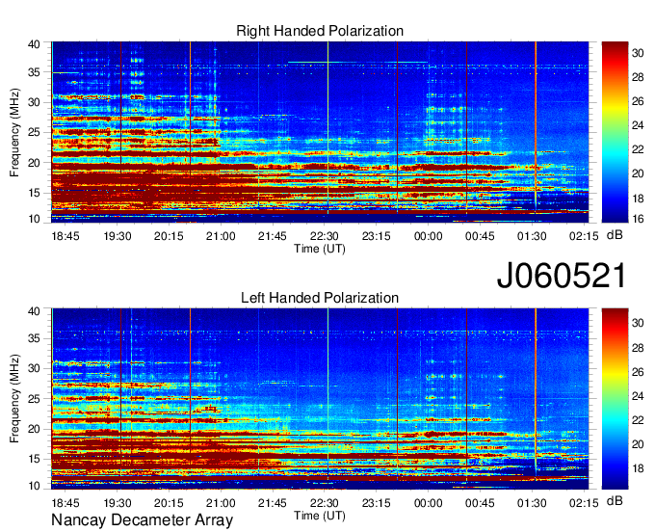The image size is (655, 532).
Task: Click the Time (UT) label under the upper plot
Action: [320, 249]
